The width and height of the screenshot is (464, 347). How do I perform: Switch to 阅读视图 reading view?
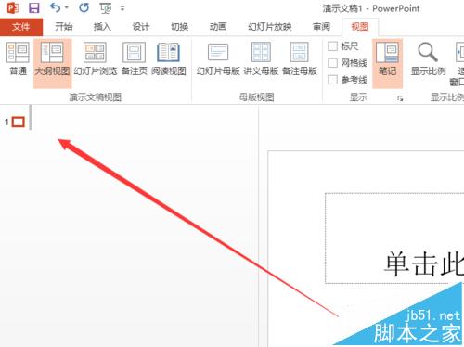[169, 58]
